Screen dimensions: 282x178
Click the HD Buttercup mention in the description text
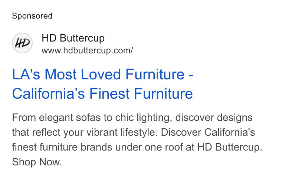pyautogui.click(x=230, y=147)
